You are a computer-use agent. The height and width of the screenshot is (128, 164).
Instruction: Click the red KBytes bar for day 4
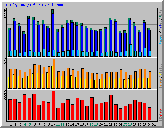(24, 107)
